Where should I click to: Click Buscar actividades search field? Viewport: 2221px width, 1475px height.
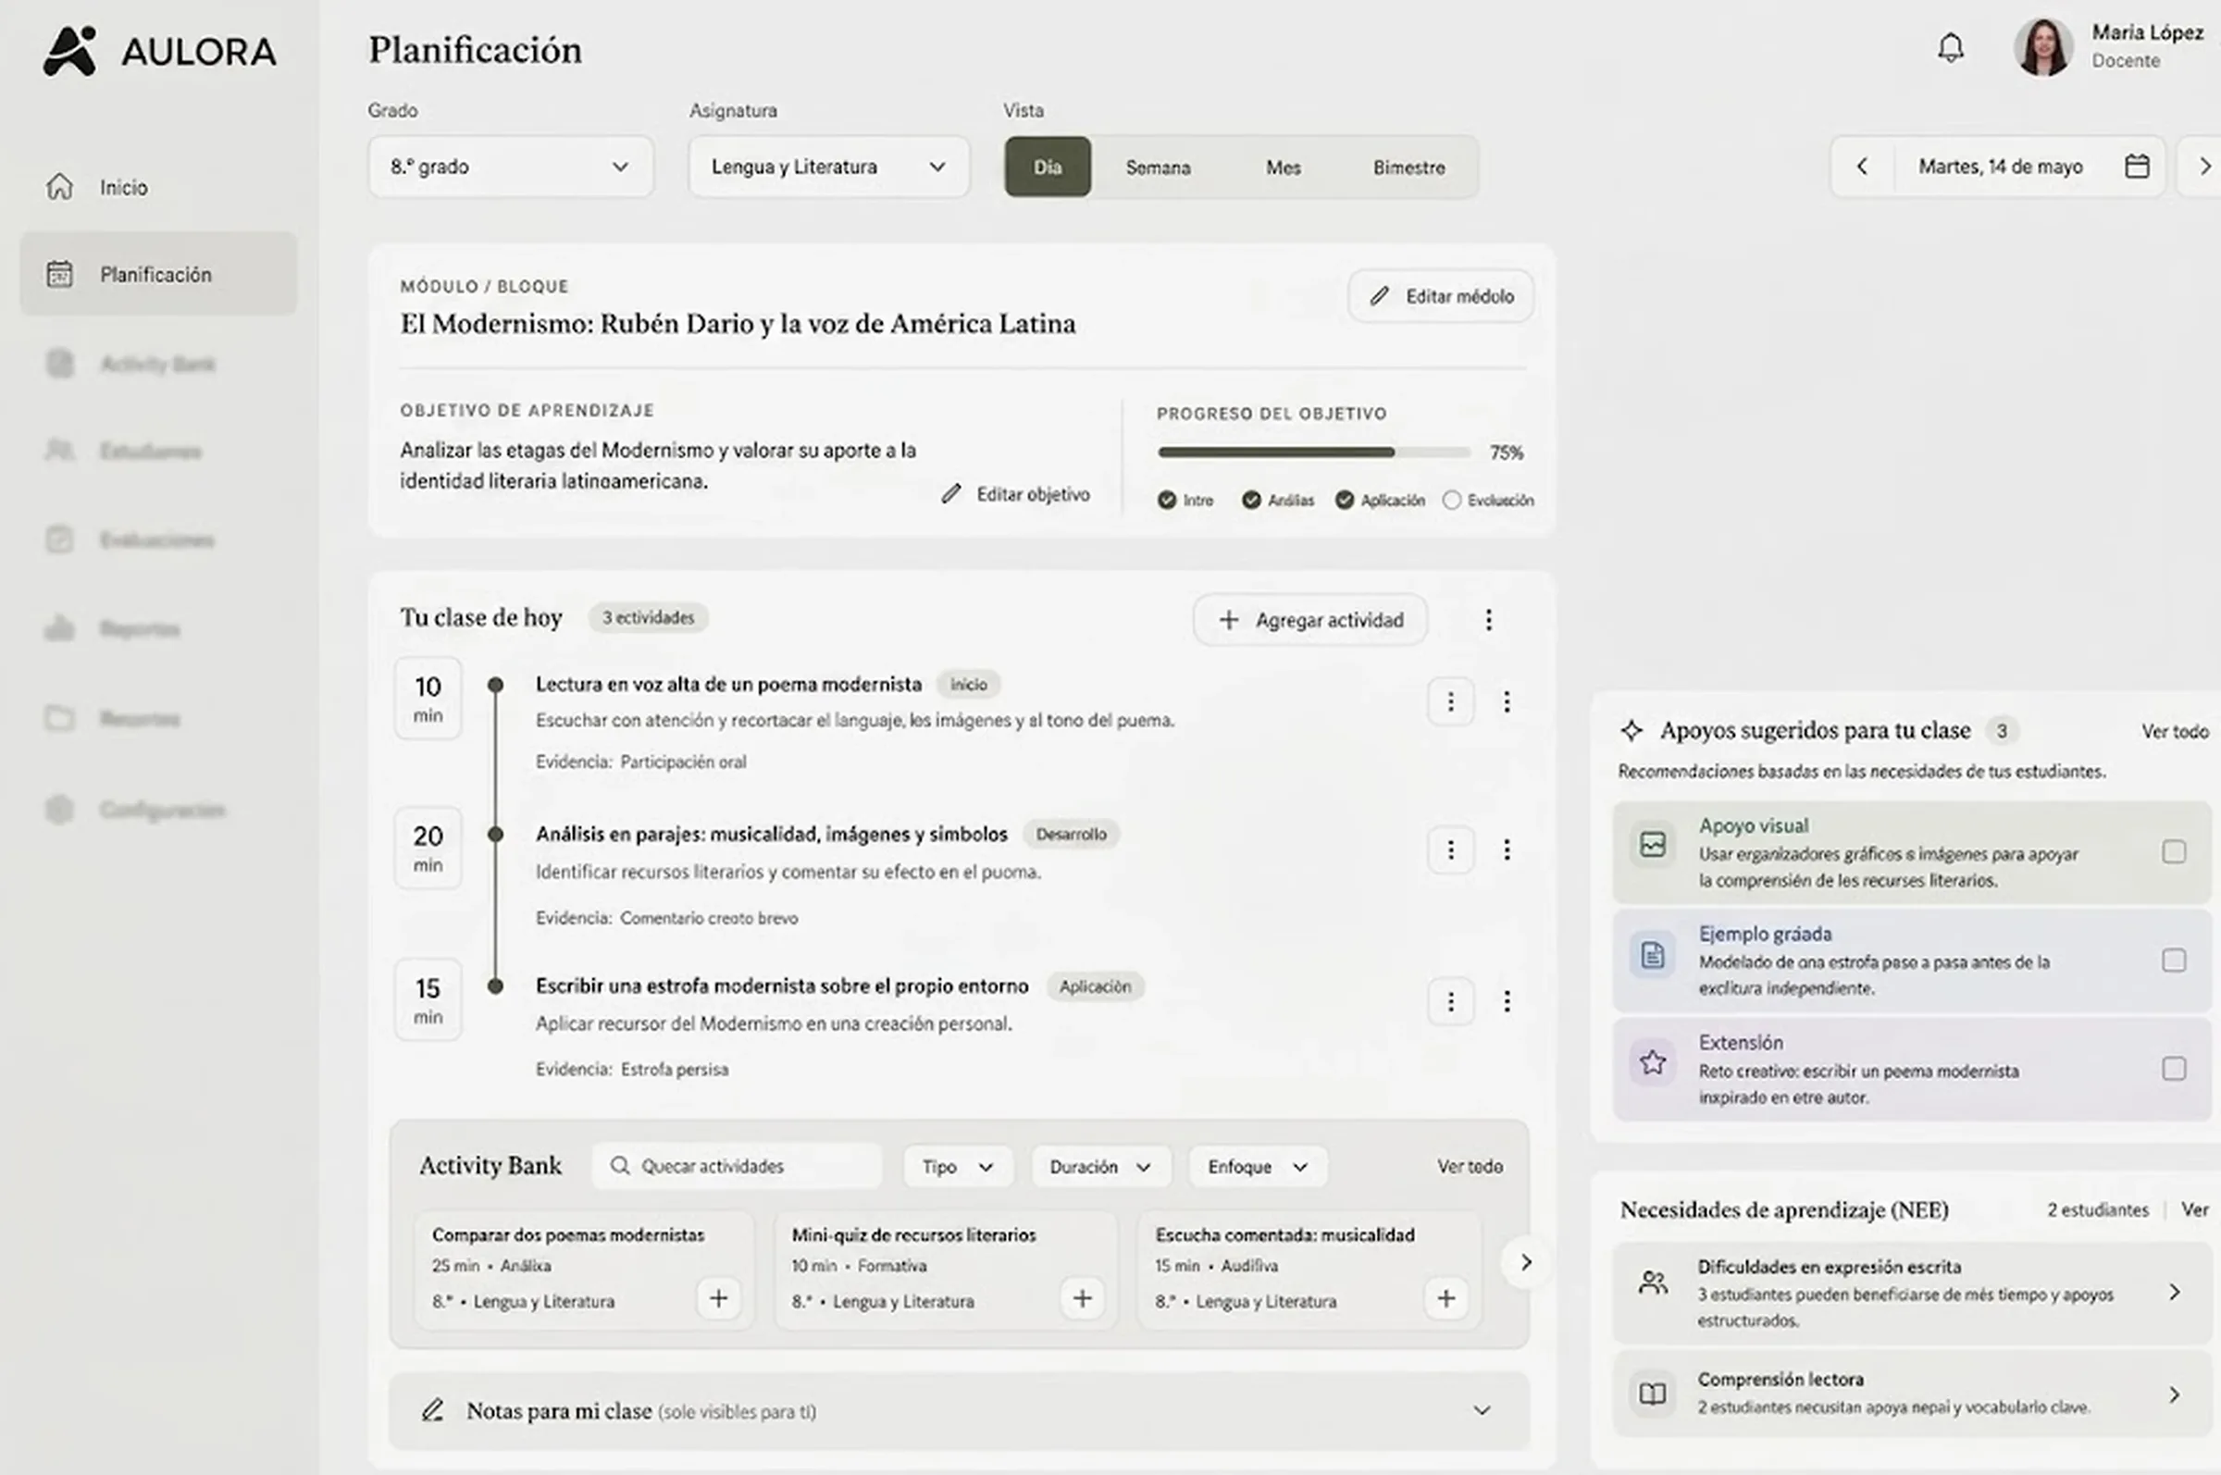click(737, 1167)
